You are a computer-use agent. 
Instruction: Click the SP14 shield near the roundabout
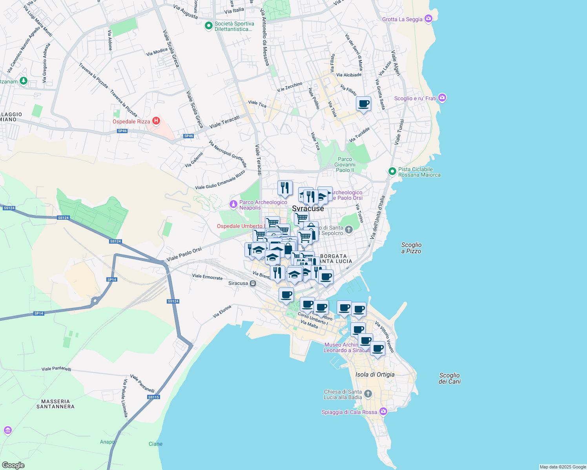pyautogui.click(x=112, y=280)
